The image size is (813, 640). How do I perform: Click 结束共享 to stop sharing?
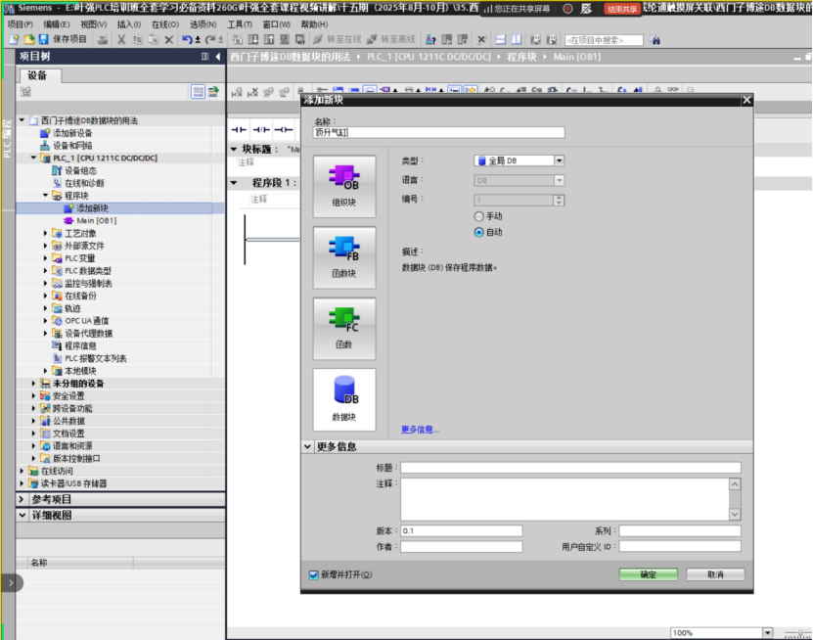coord(622,9)
